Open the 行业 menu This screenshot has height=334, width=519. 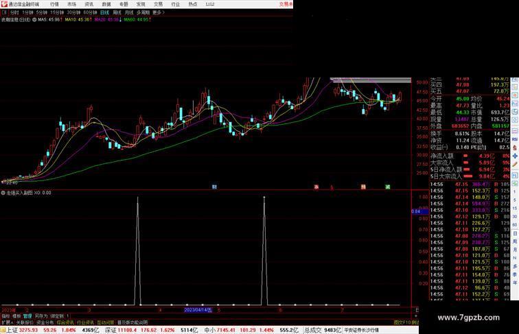(176, 4)
